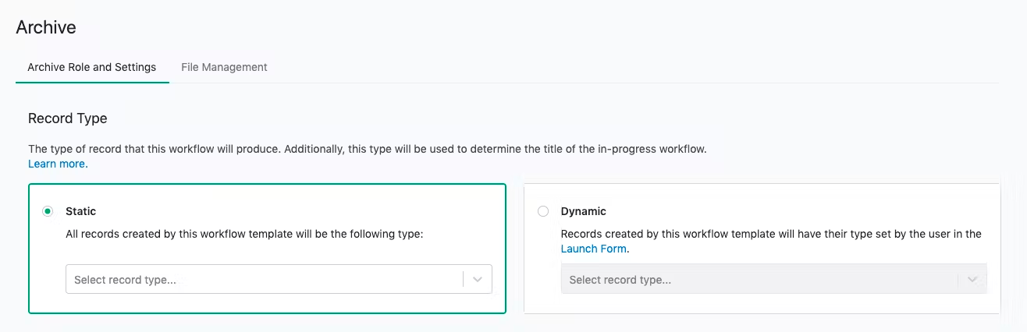Image resolution: width=1027 pixels, height=332 pixels.
Task: Click the Static option label text
Action: point(80,211)
